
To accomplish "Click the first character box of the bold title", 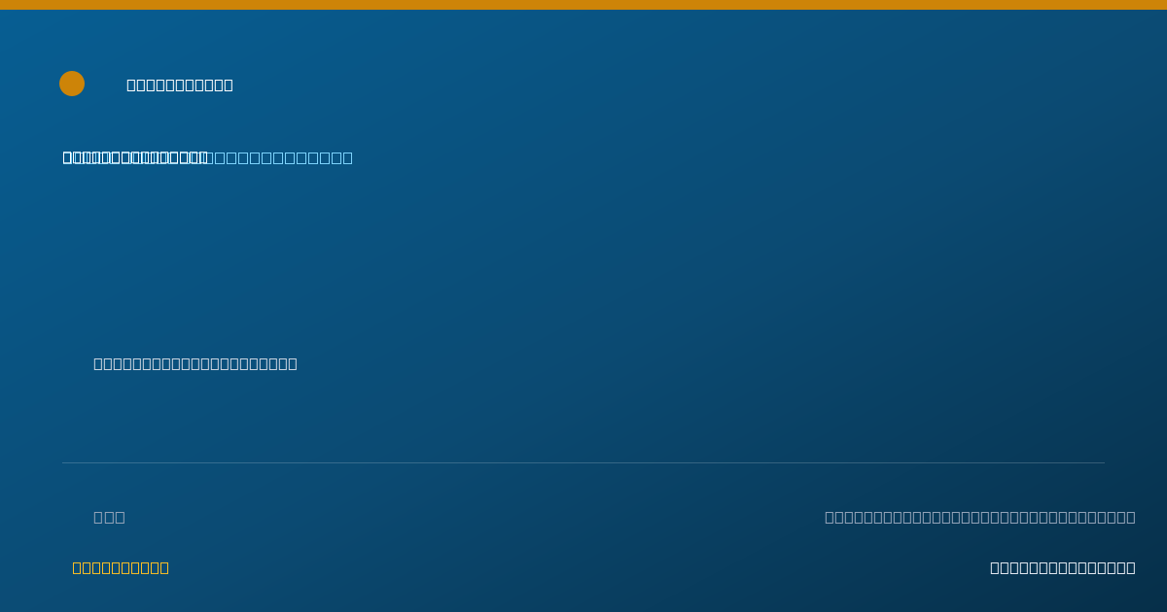I will click(68, 157).
